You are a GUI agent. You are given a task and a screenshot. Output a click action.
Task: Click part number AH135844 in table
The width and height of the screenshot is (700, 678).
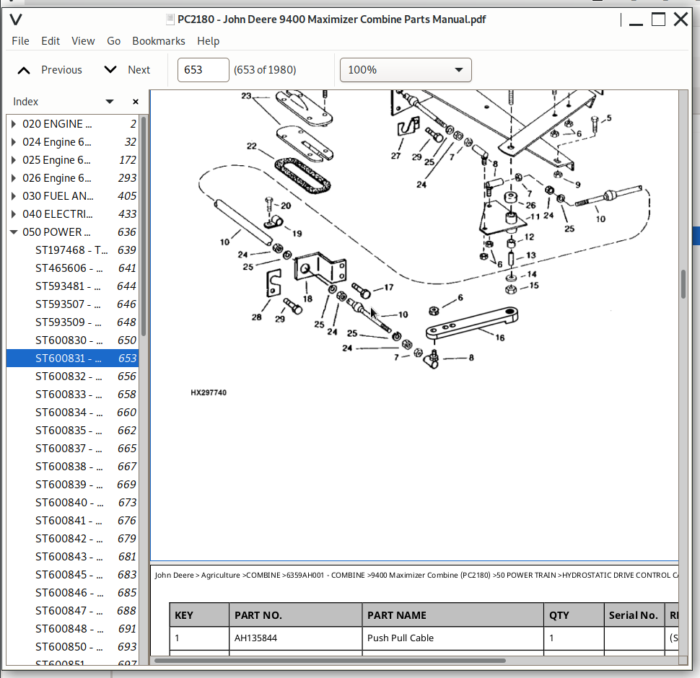pos(255,638)
